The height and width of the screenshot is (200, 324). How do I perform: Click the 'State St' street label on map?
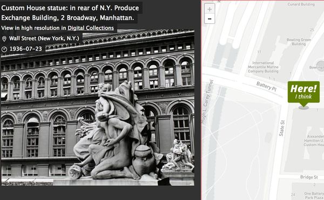(x=282, y=128)
